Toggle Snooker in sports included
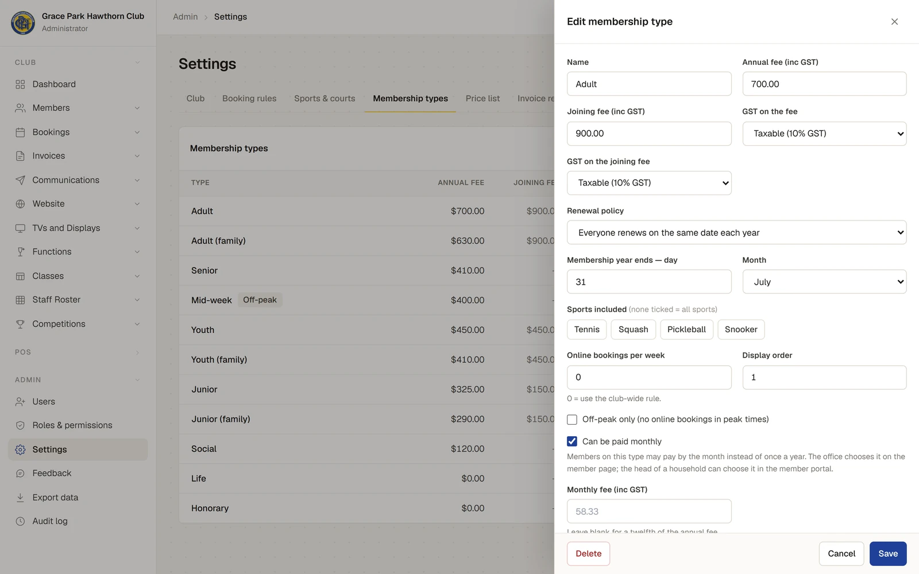This screenshot has width=919, height=574. (x=741, y=329)
